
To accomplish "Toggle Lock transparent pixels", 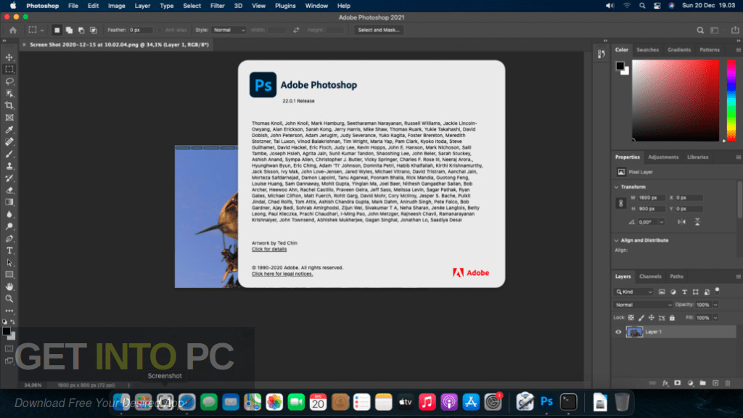I will 631,318.
